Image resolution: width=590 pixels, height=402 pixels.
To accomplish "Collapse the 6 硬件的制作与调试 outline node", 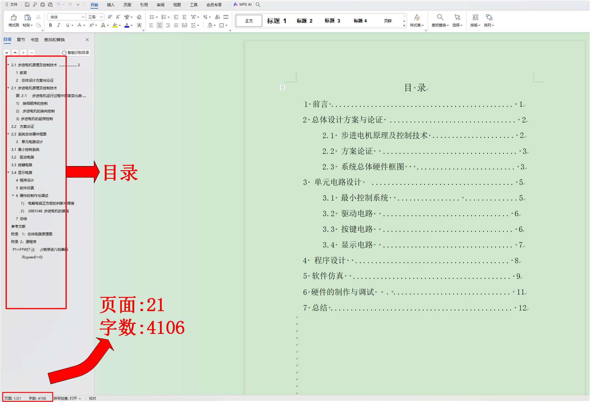I will click(13, 196).
